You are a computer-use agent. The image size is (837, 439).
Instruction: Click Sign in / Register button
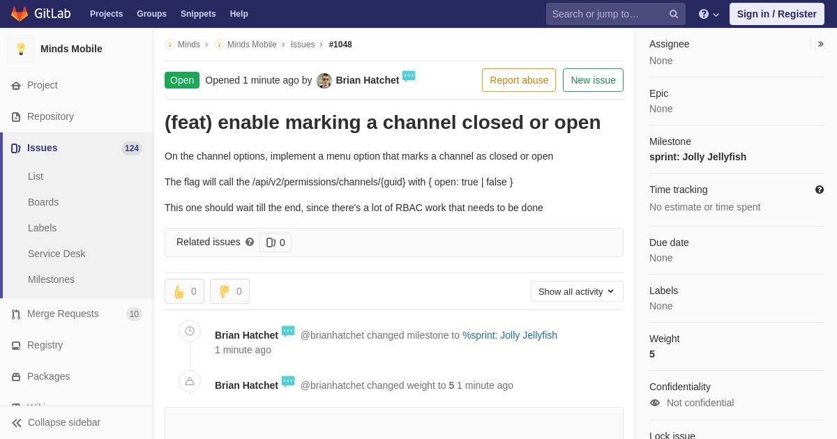[777, 14]
